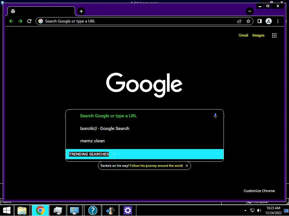Collapse Trending Searches with the chevron
Screen dimensions: 289x216
pos(115,154)
